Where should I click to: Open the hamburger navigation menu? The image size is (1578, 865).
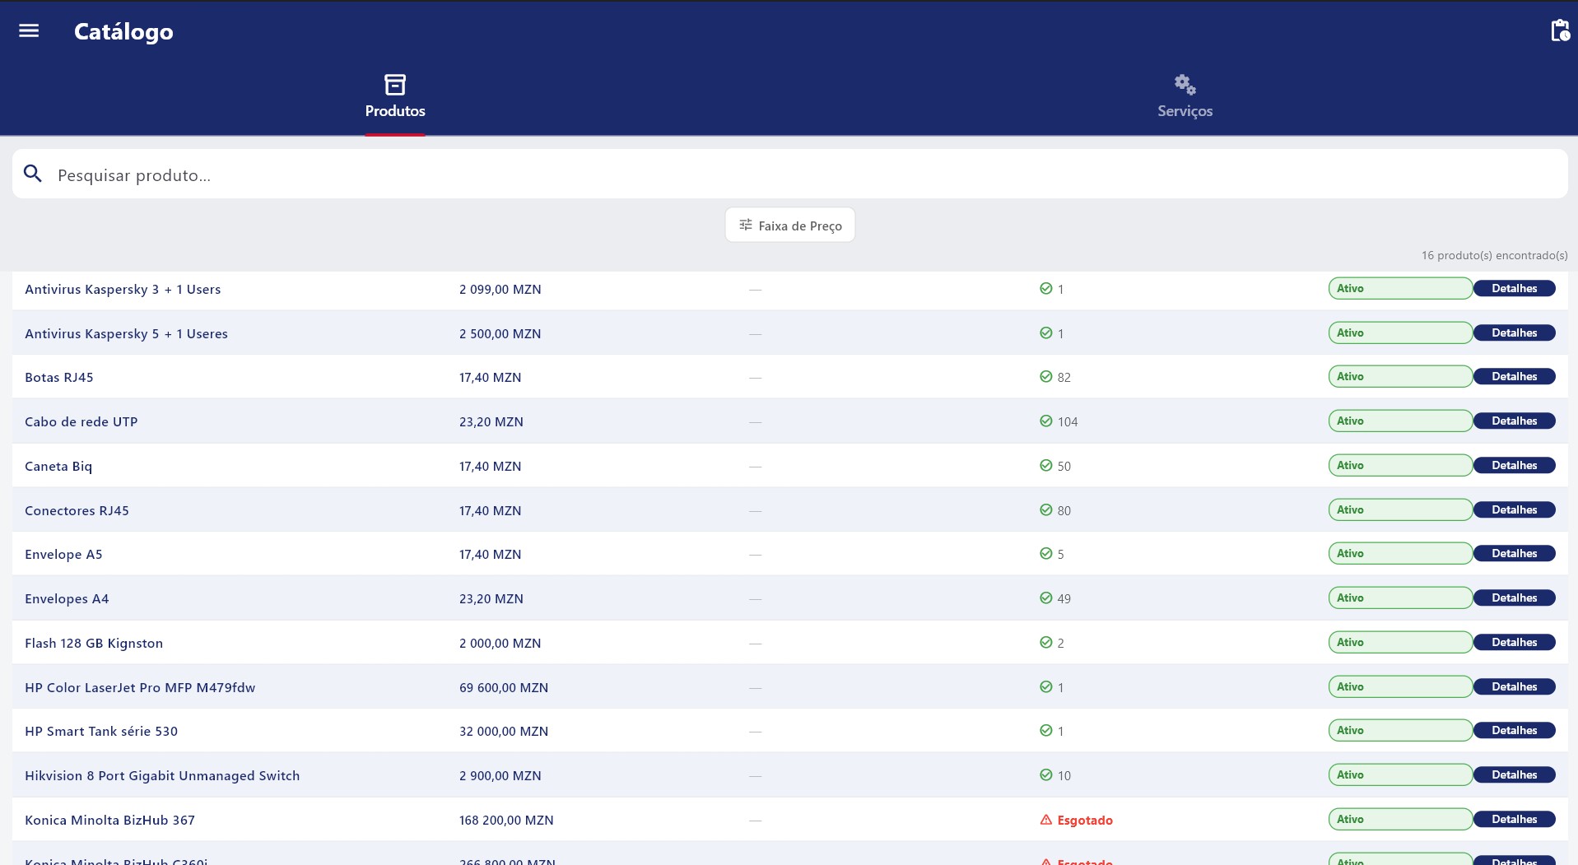[29, 31]
